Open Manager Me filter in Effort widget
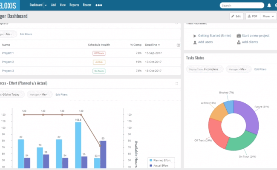The height and width of the screenshot is (170, 277). (39, 94)
